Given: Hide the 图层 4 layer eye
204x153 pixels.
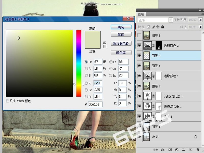Looking at the screenshot, I should [139, 66].
